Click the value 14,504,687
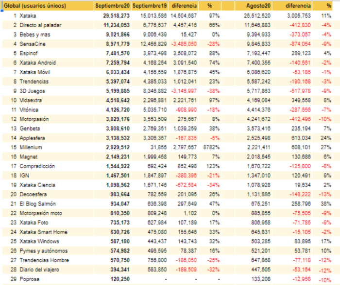Screen dimensions: 340x285 tap(184, 16)
